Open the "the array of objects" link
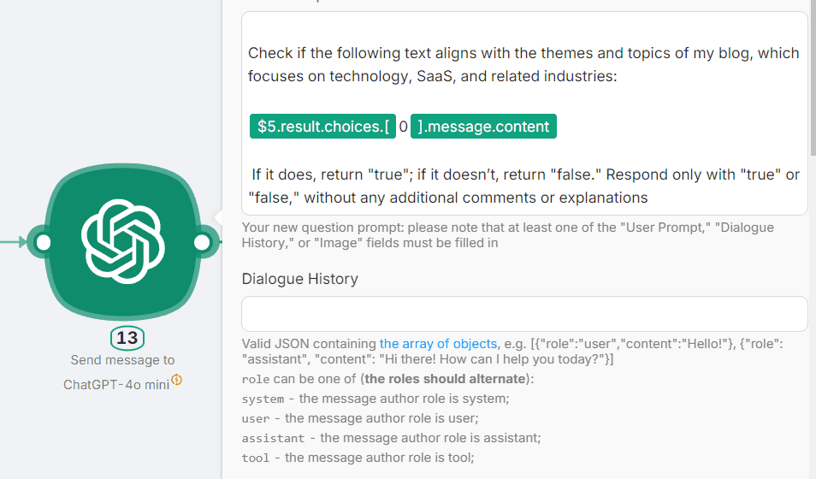816x479 pixels. 438,344
